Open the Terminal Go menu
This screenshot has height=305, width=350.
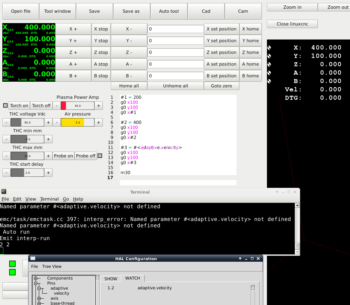(66, 199)
